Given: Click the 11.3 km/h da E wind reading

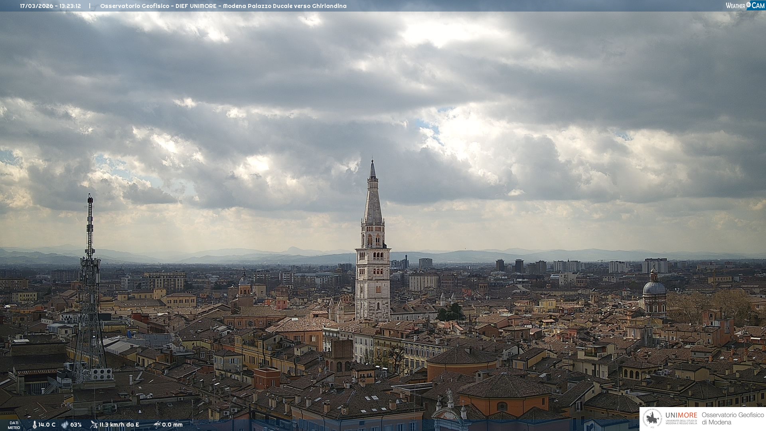Looking at the screenshot, I should click(119, 425).
